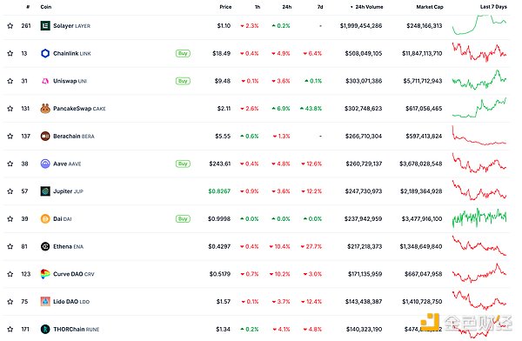The height and width of the screenshot is (341, 522).
Task: Open the Ethena 7-day sparkline chart
Action: 479,246
